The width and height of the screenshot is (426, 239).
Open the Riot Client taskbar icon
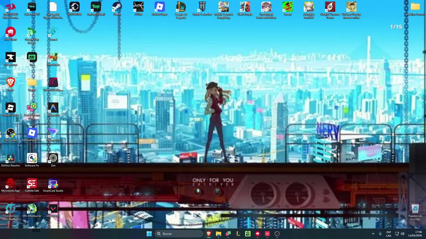258,234
